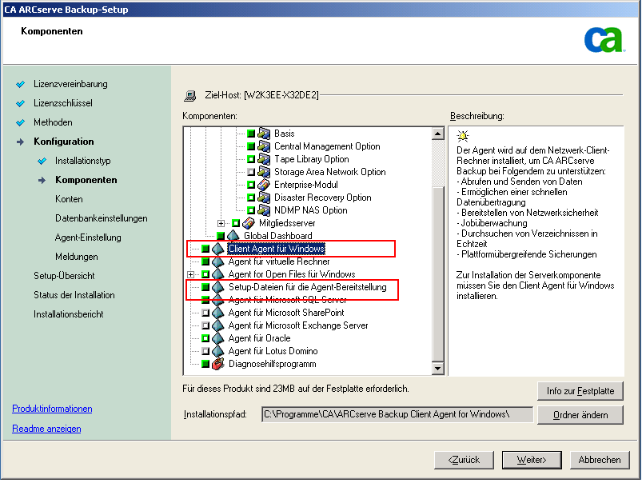Go to Methoden step
The height and width of the screenshot is (483, 642).
pyautogui.click(x=53, y=122)
